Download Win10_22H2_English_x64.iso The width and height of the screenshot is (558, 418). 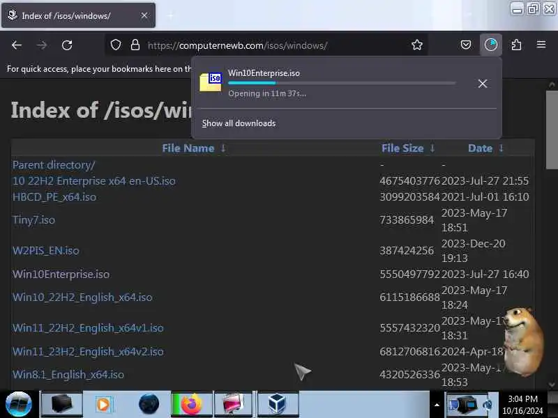click(x=82, y=297)
